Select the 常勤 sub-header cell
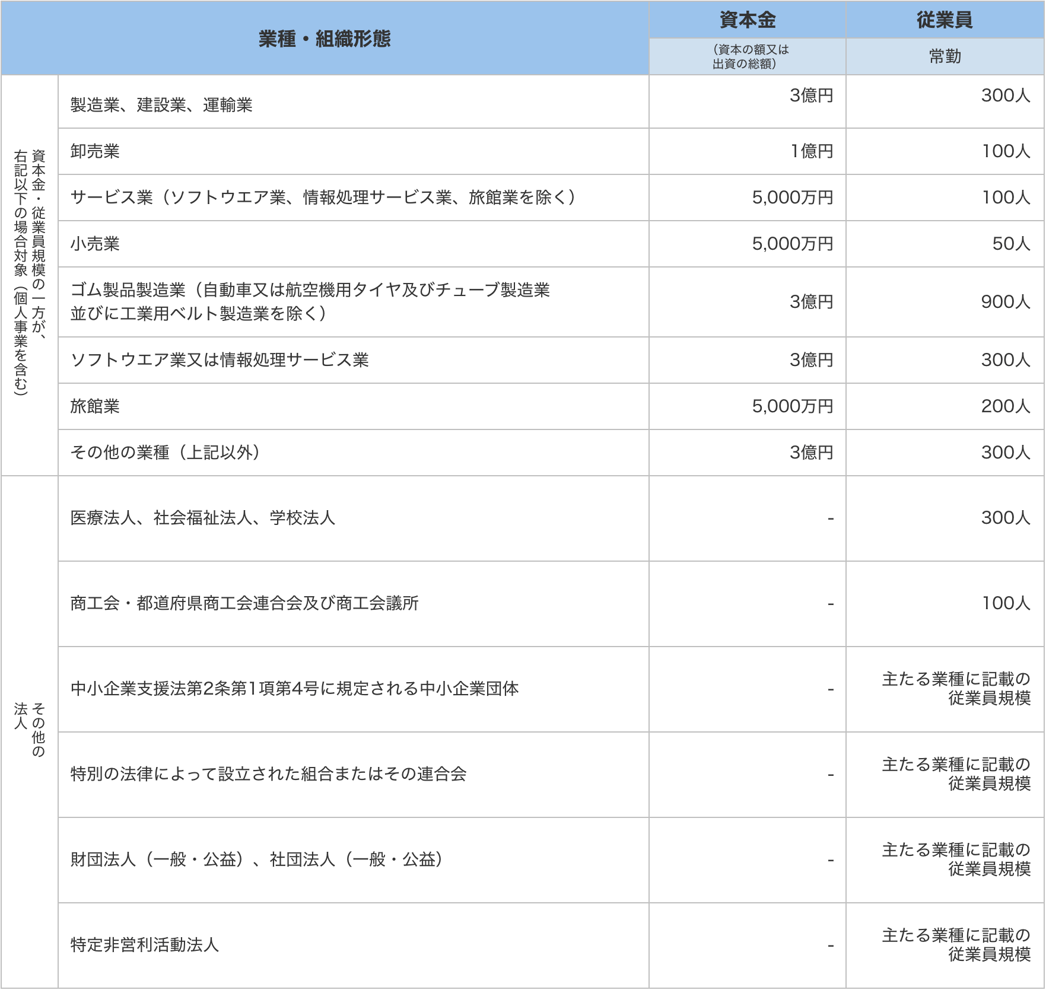The width and height of the screenshot is (1046, 990). pos(945,57)
